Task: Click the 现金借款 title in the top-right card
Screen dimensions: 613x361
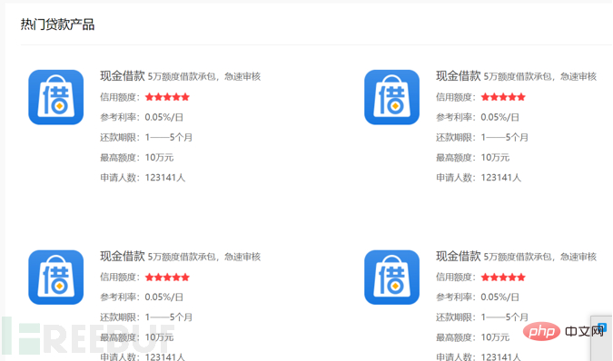Action: coord(459,75)
